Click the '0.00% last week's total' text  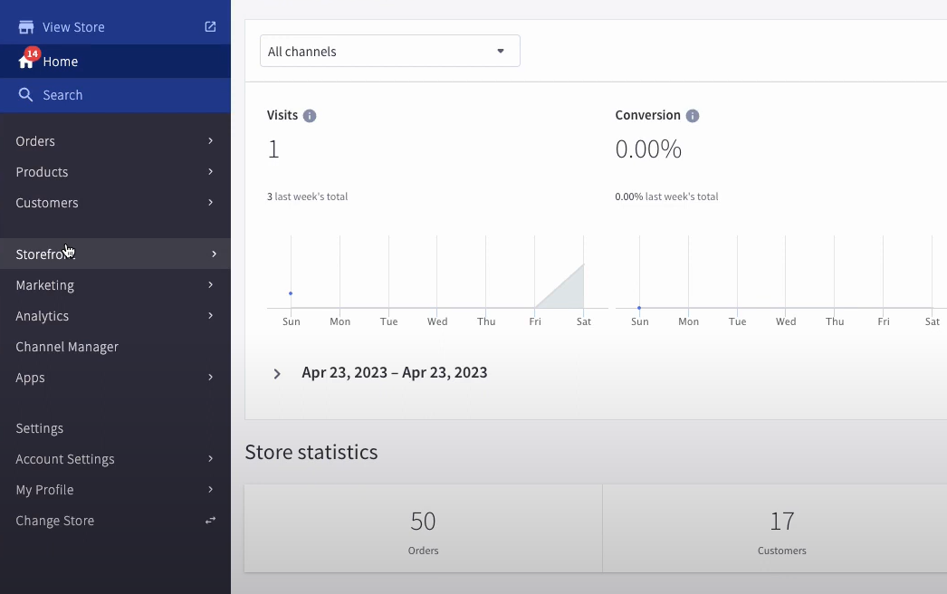[666, 196]
